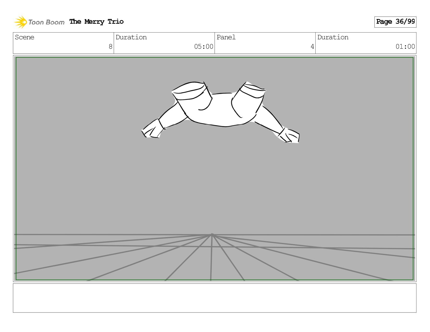
Task: Click the scene number '8'
Action: click(x=110, y=47)
